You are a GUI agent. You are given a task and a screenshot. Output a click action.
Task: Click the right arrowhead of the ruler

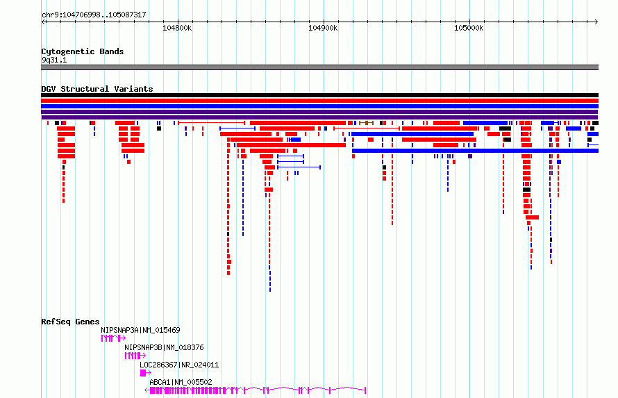tap(596, 22)
